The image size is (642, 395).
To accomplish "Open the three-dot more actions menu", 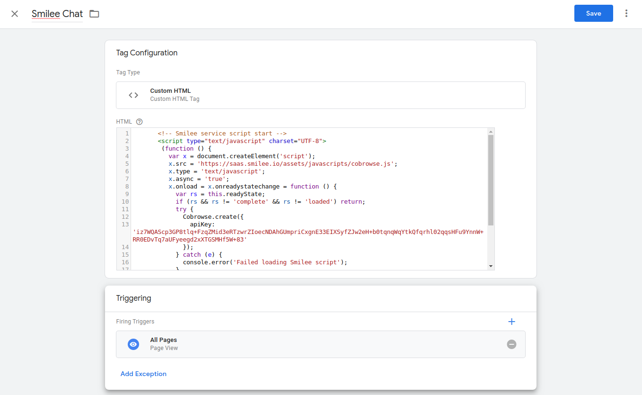I will tap(626, 13).
